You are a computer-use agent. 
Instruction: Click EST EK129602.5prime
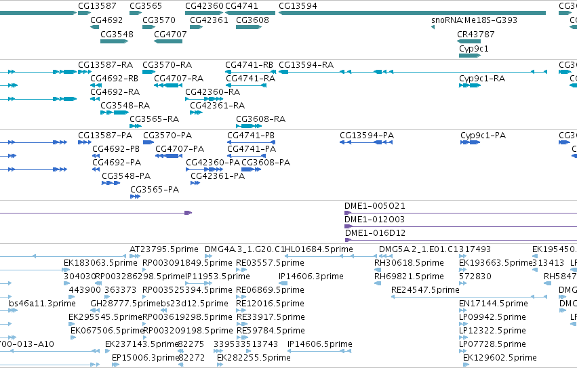pyautogui.click(x=466, y=365)
